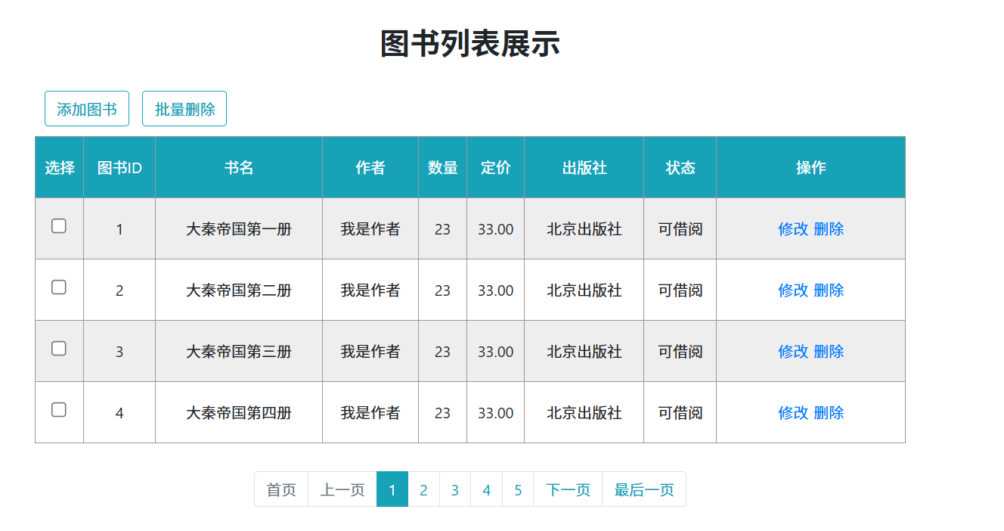This screenshot has width=1004, height=531.
Task: Click the 作者 column header
Action: tap(370, 168)
